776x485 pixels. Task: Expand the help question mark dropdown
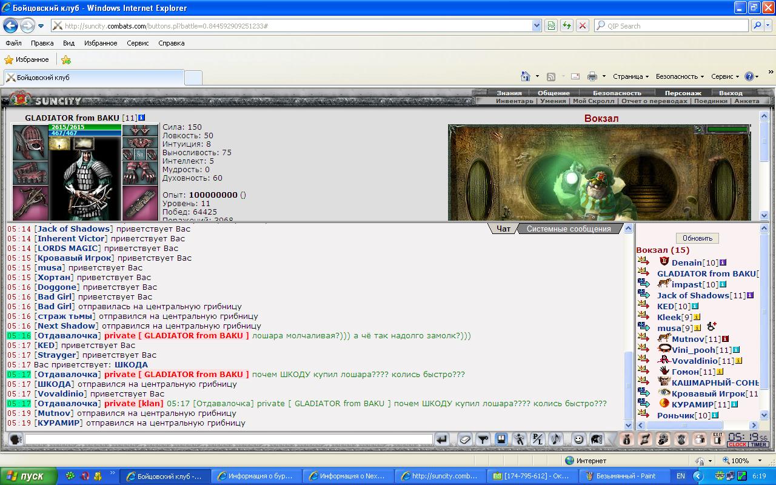pyautogui.click(x=757, y=76)
